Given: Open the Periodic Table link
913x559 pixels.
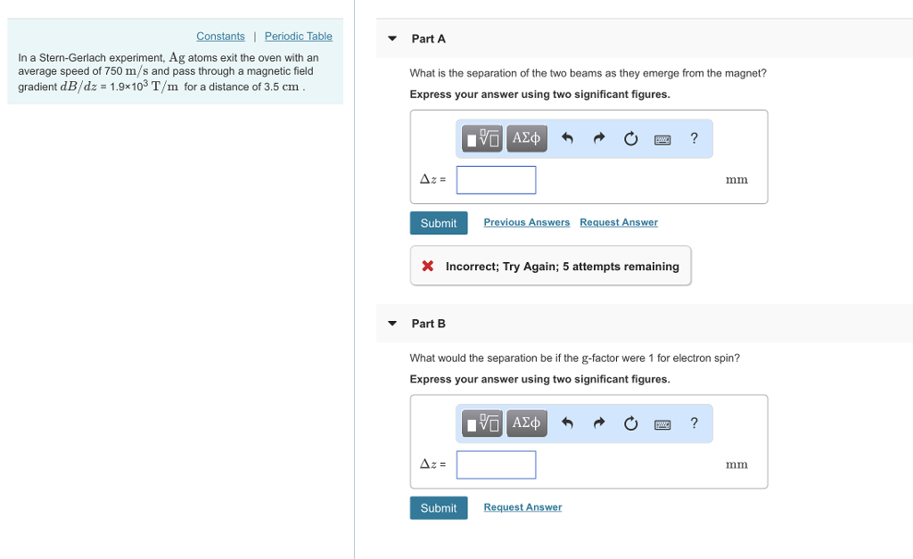Looking at the screenshot, I should tap(298, 36).
